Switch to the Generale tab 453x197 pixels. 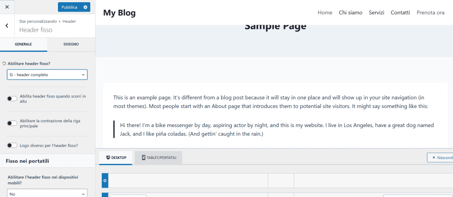pos(23,44)
